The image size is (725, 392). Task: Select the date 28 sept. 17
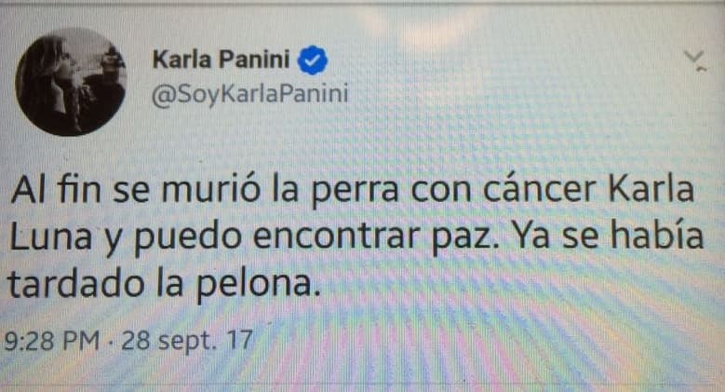coord(187,342)
